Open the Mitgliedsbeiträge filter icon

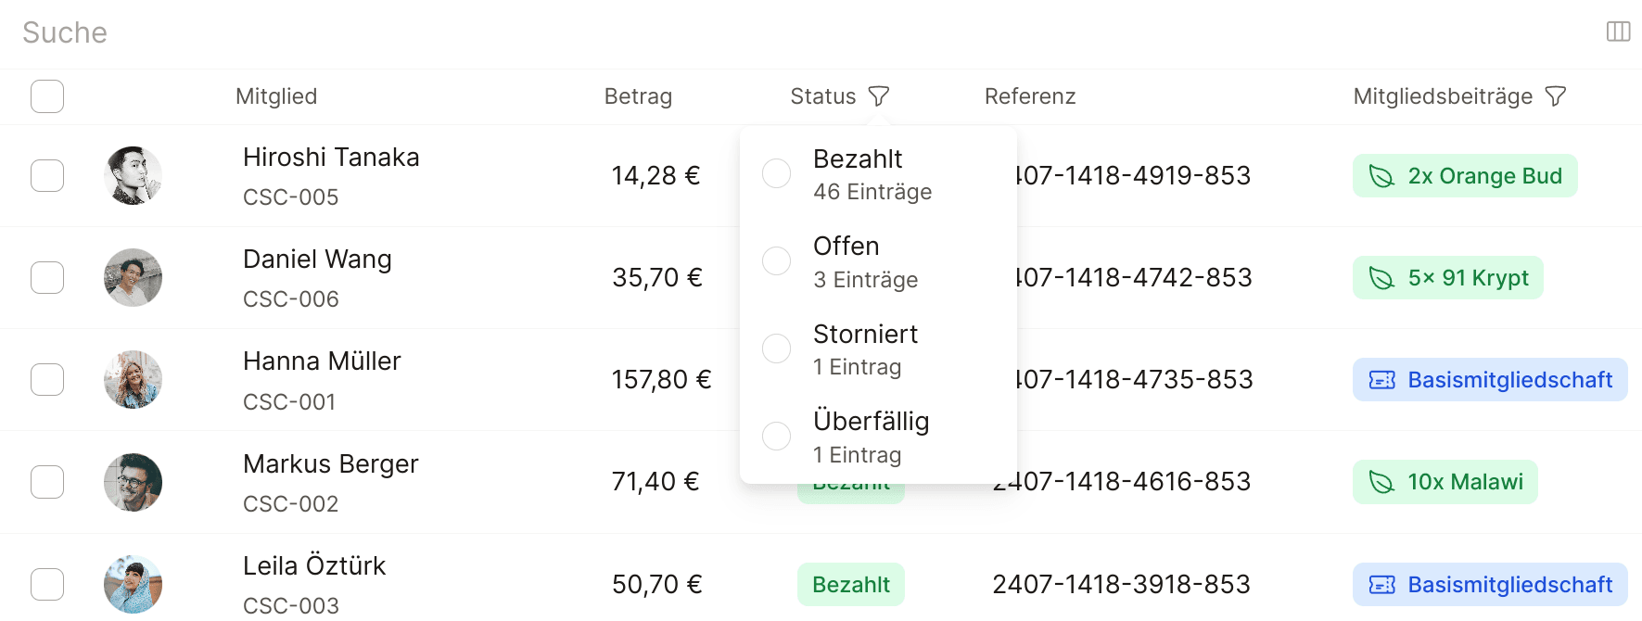1556,96
